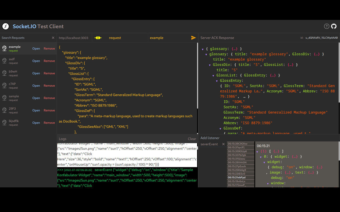Open the ssdf request
This screenshot has height=212, width=340.
(x=36, y=61)
